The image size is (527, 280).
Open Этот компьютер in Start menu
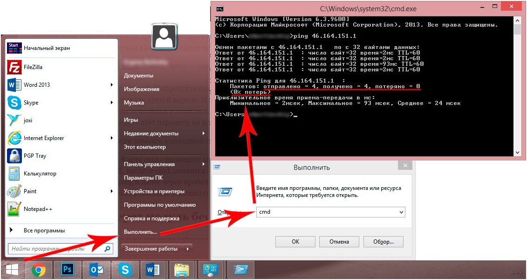click(x=145, y=147)
